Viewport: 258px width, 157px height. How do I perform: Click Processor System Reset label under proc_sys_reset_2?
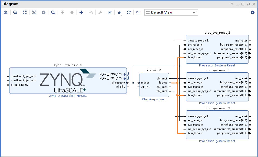coord(217,65)
